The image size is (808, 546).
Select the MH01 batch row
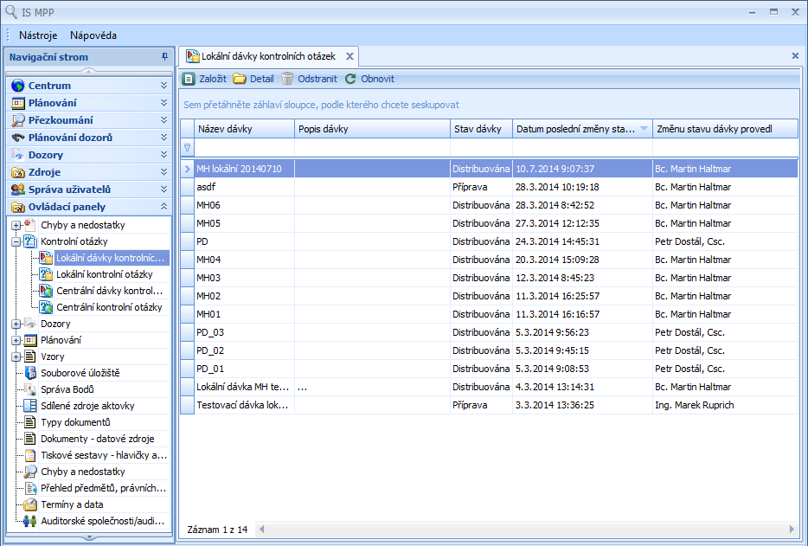(489, 314)
